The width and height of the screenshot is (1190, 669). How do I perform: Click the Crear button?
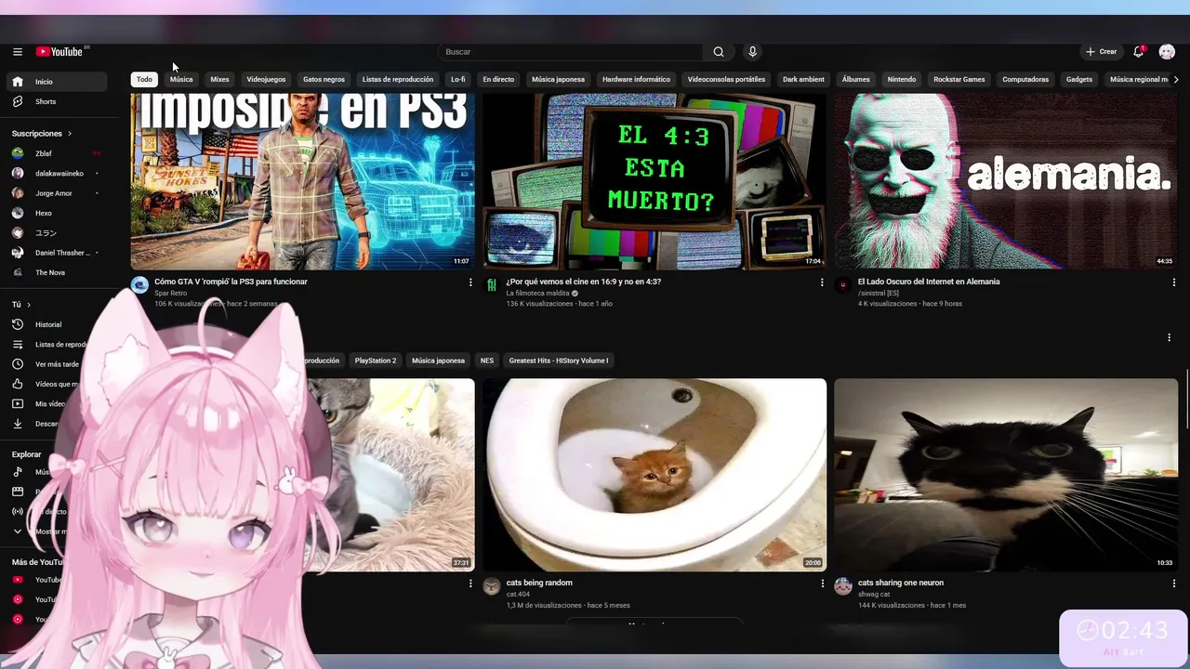(1101, 52)
